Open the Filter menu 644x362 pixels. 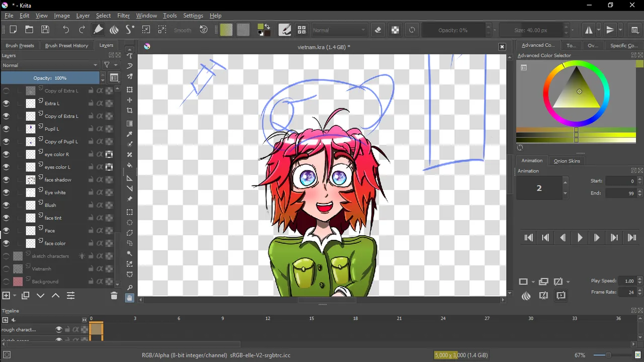click(123, 16)
